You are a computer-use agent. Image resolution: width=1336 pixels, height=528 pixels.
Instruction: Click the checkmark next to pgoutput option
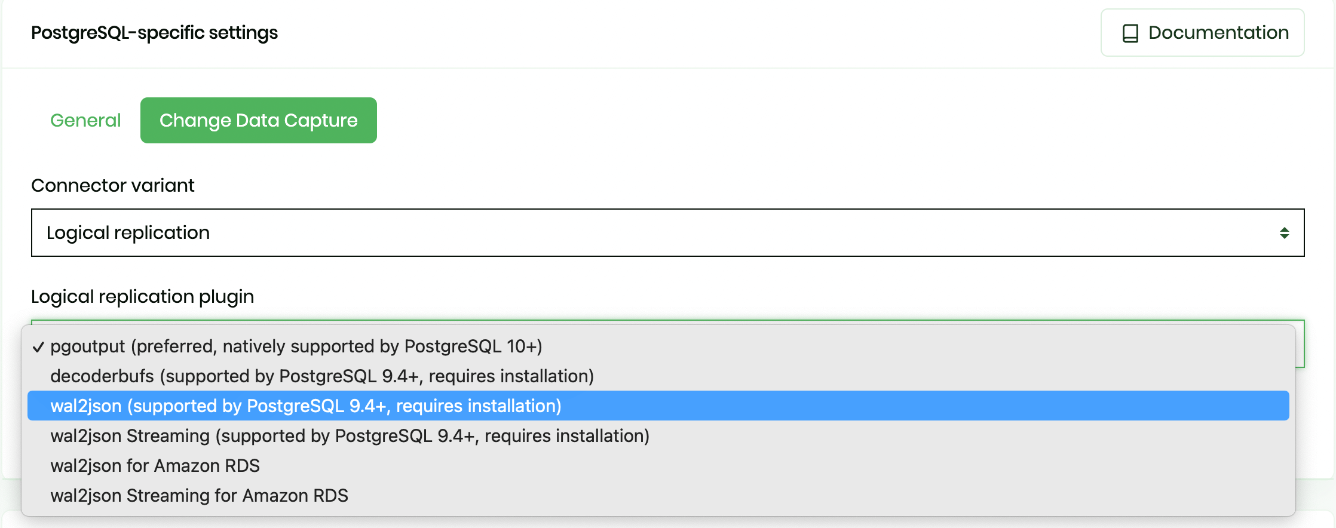click(x=38, y=345)
